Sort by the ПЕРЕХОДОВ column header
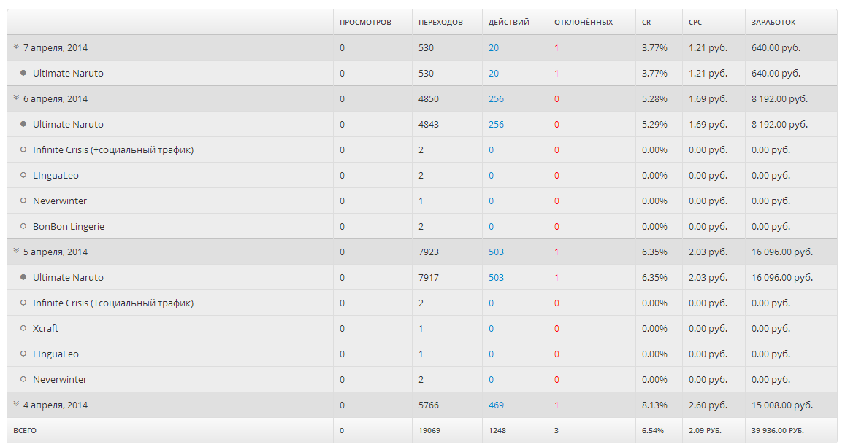The image size is (845, 447). point(440,23)
